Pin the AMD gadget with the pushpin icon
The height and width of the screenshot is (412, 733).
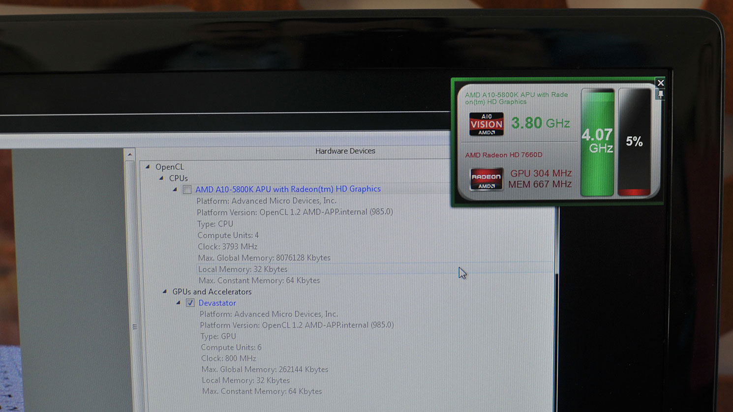[x=661, y=94]
